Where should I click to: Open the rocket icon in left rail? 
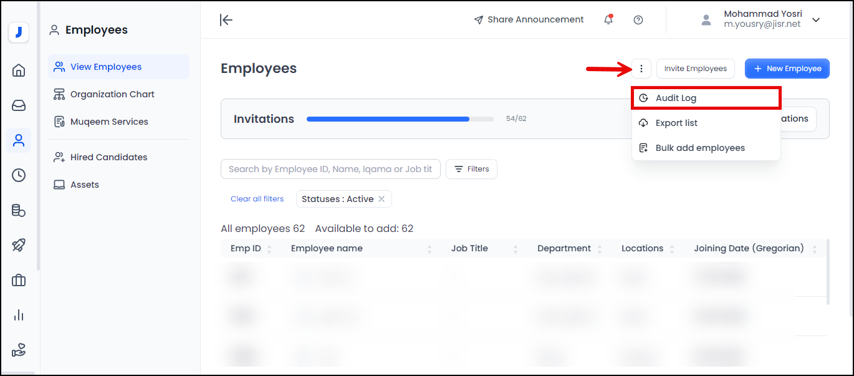[x=19, y=245]
